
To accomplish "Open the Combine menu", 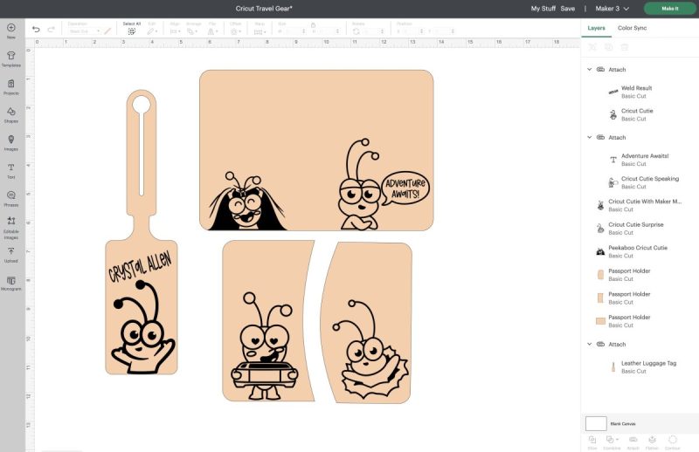I will 612,442.
